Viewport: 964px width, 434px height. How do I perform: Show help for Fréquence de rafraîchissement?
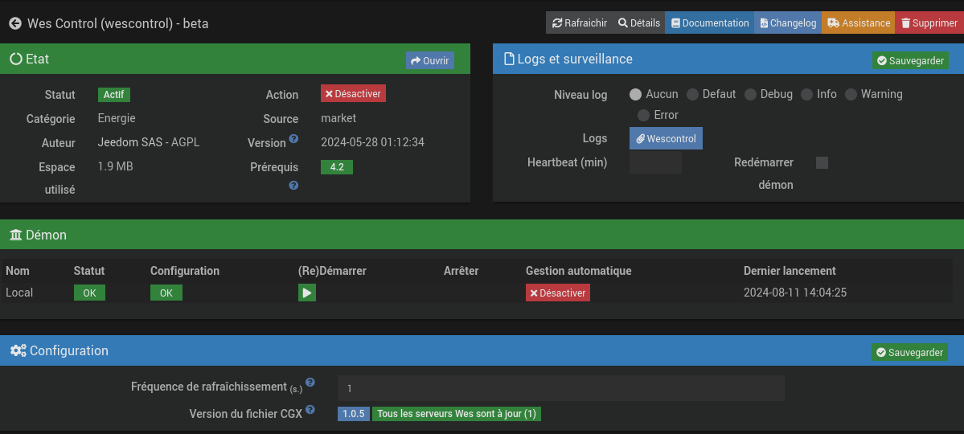coord(310,383)
